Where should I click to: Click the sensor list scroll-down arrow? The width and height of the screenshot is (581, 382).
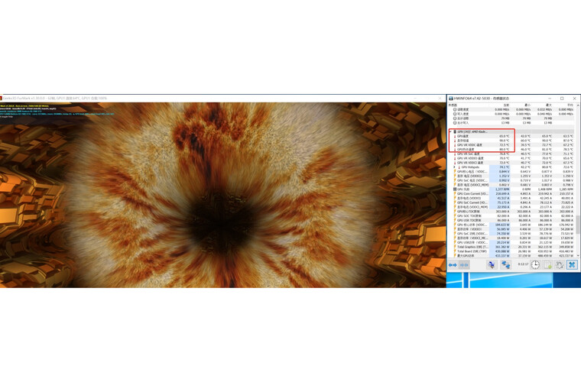(x=578, y=254)
